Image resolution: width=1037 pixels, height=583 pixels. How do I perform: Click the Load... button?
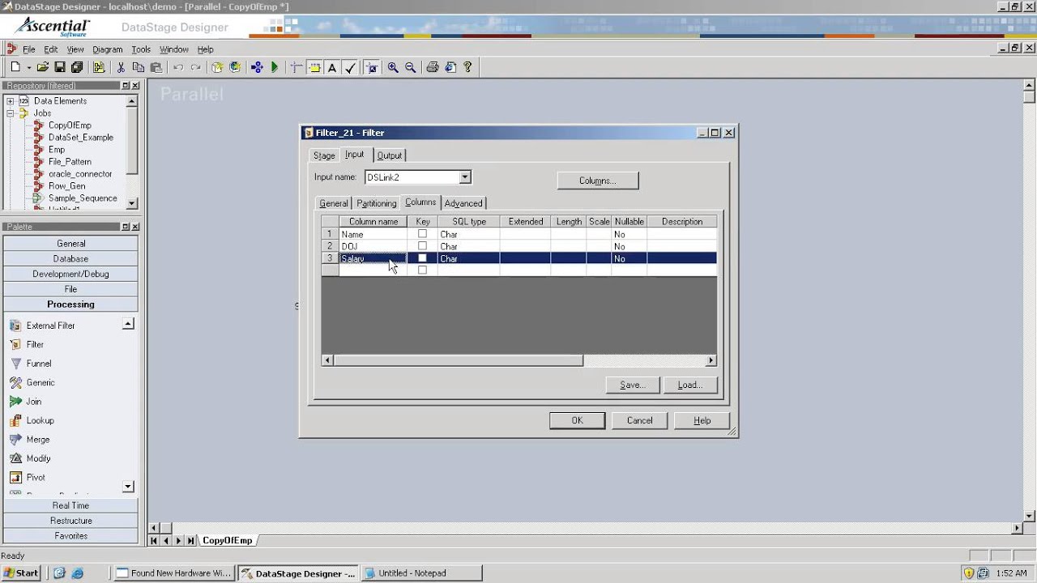click(x=690, y=385)
